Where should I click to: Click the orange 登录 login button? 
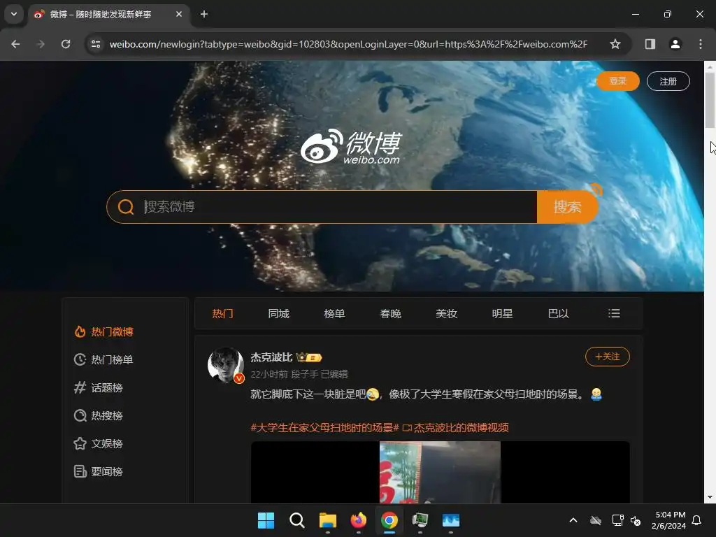pyautogui.click(x=618, y=81)
